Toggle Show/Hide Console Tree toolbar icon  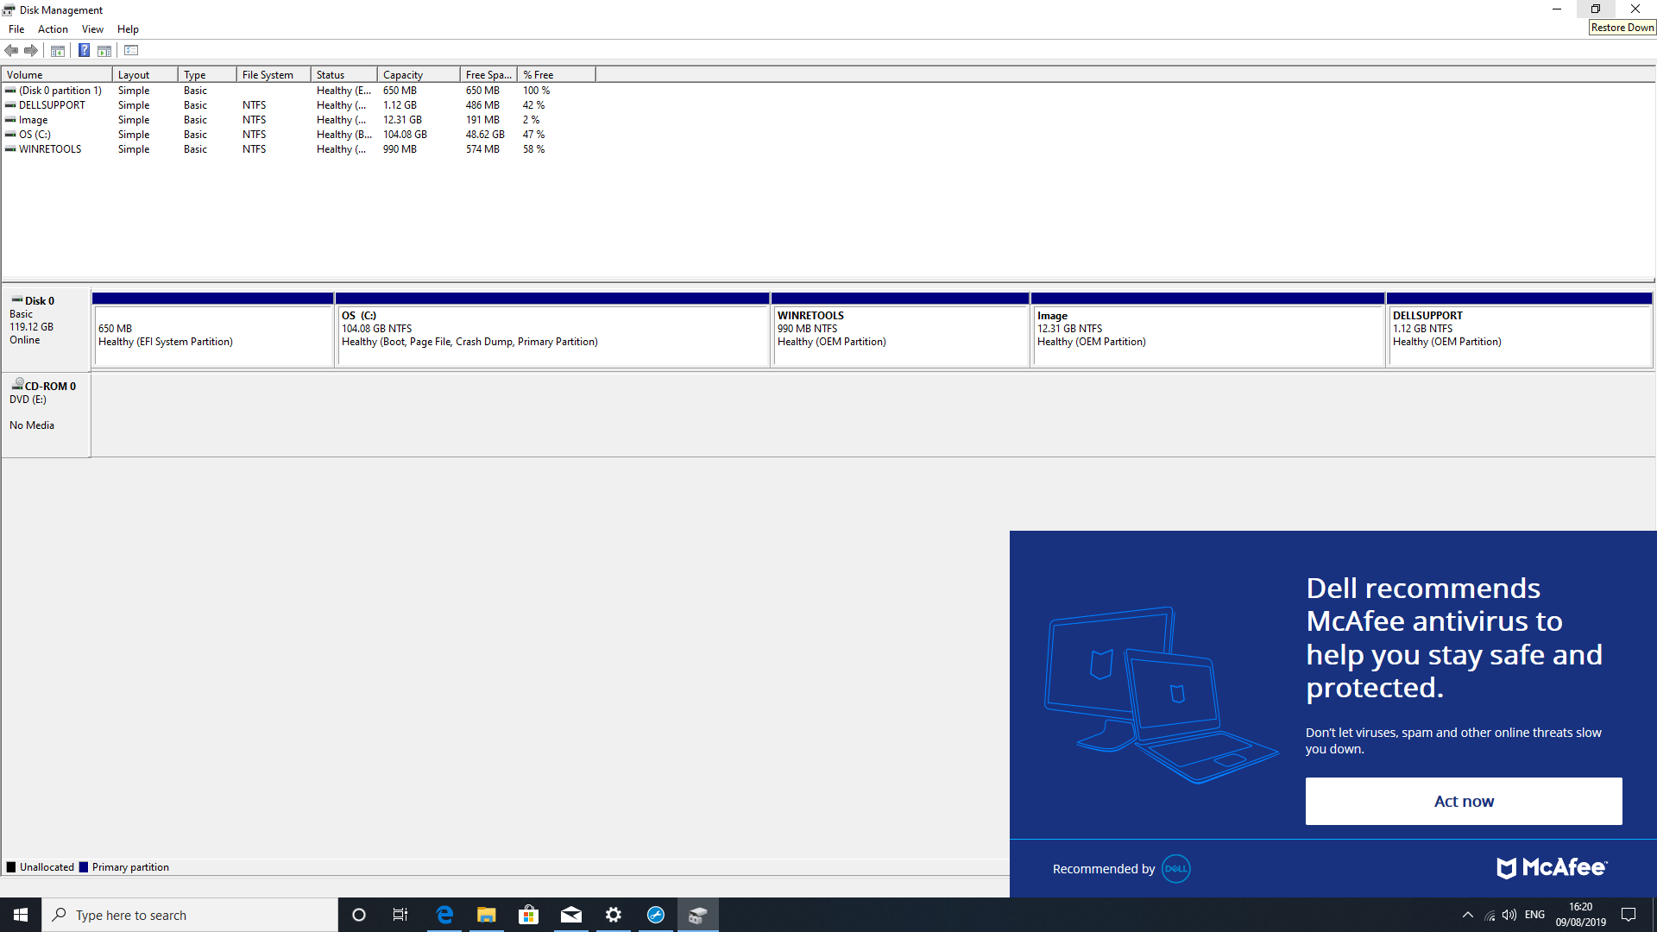click(x=58, y=50)
